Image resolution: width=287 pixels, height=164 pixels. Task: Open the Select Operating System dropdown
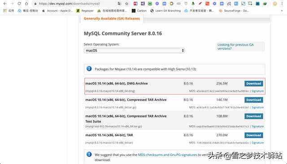coord(134,51)
